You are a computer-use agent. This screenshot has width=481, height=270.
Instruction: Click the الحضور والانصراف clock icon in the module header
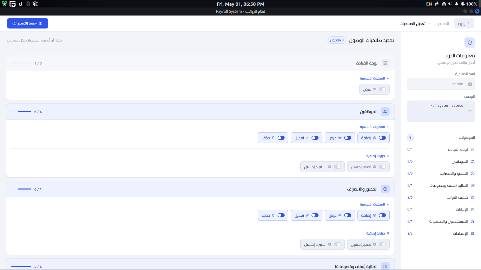pyautogui.click(x=385, y=189)
